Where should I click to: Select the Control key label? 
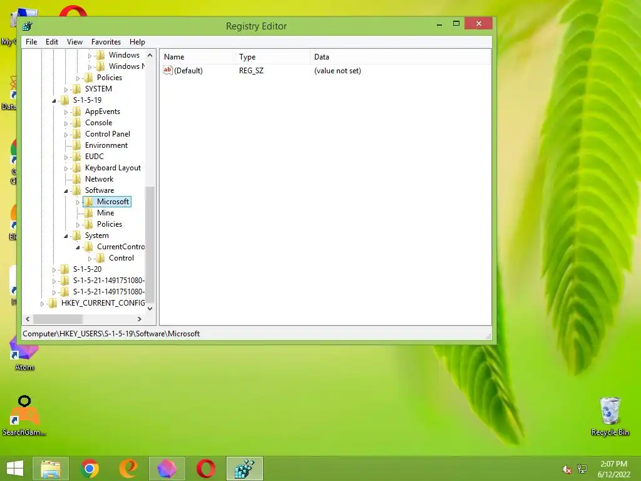tap(121, 258)
